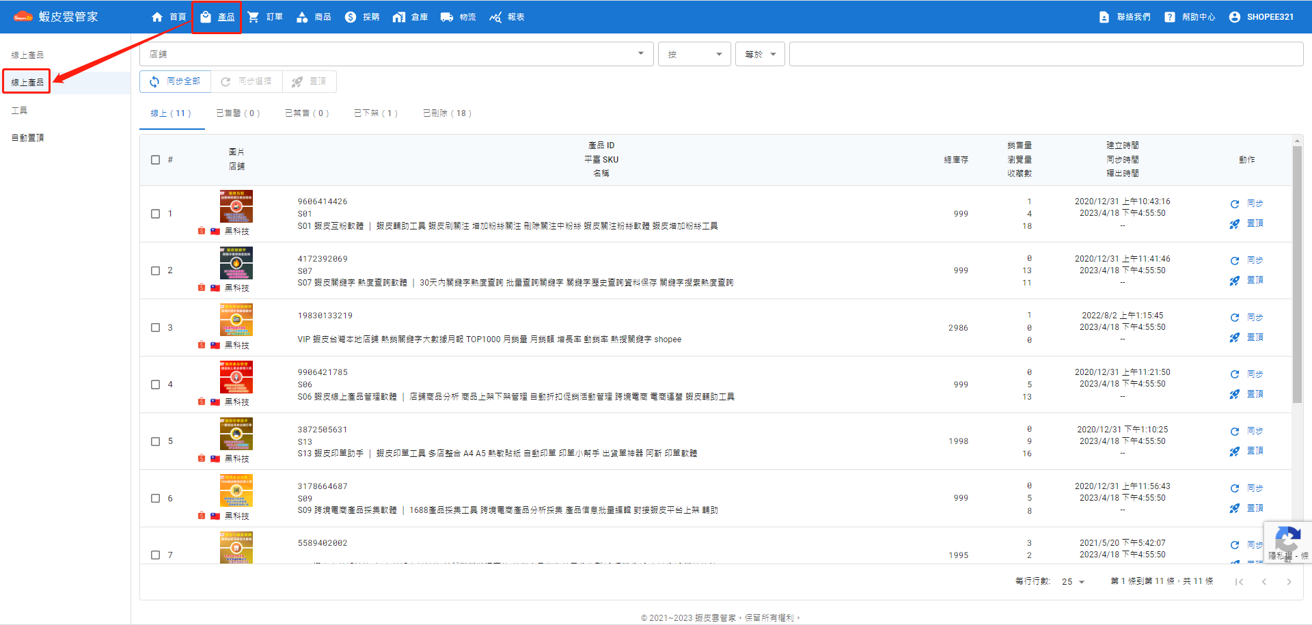Click the 置頂 toolbar button
This screenshot has width=1312, height=625.
point(309,81)
